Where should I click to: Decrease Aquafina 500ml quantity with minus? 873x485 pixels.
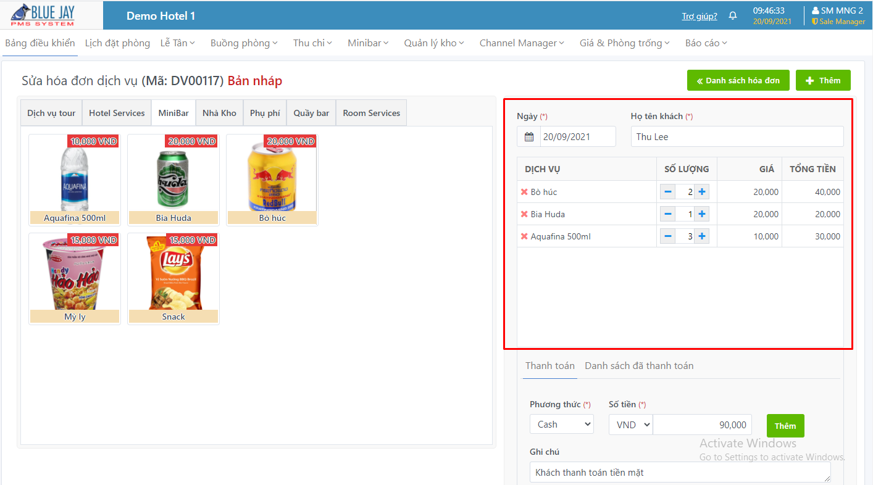coord(668,236)
